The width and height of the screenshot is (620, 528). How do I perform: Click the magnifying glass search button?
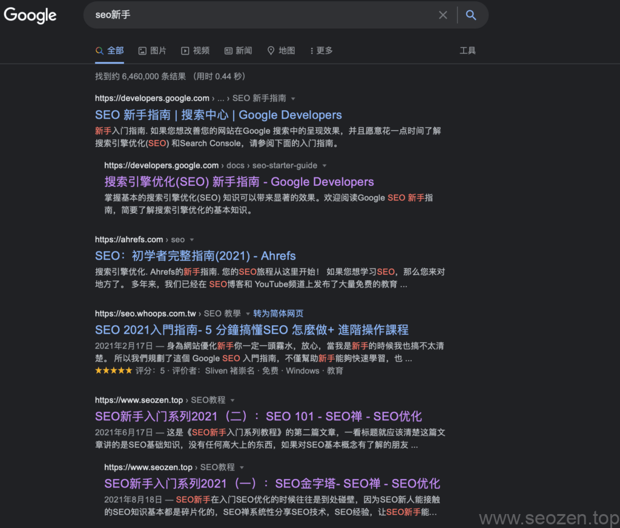coord(471,15)
